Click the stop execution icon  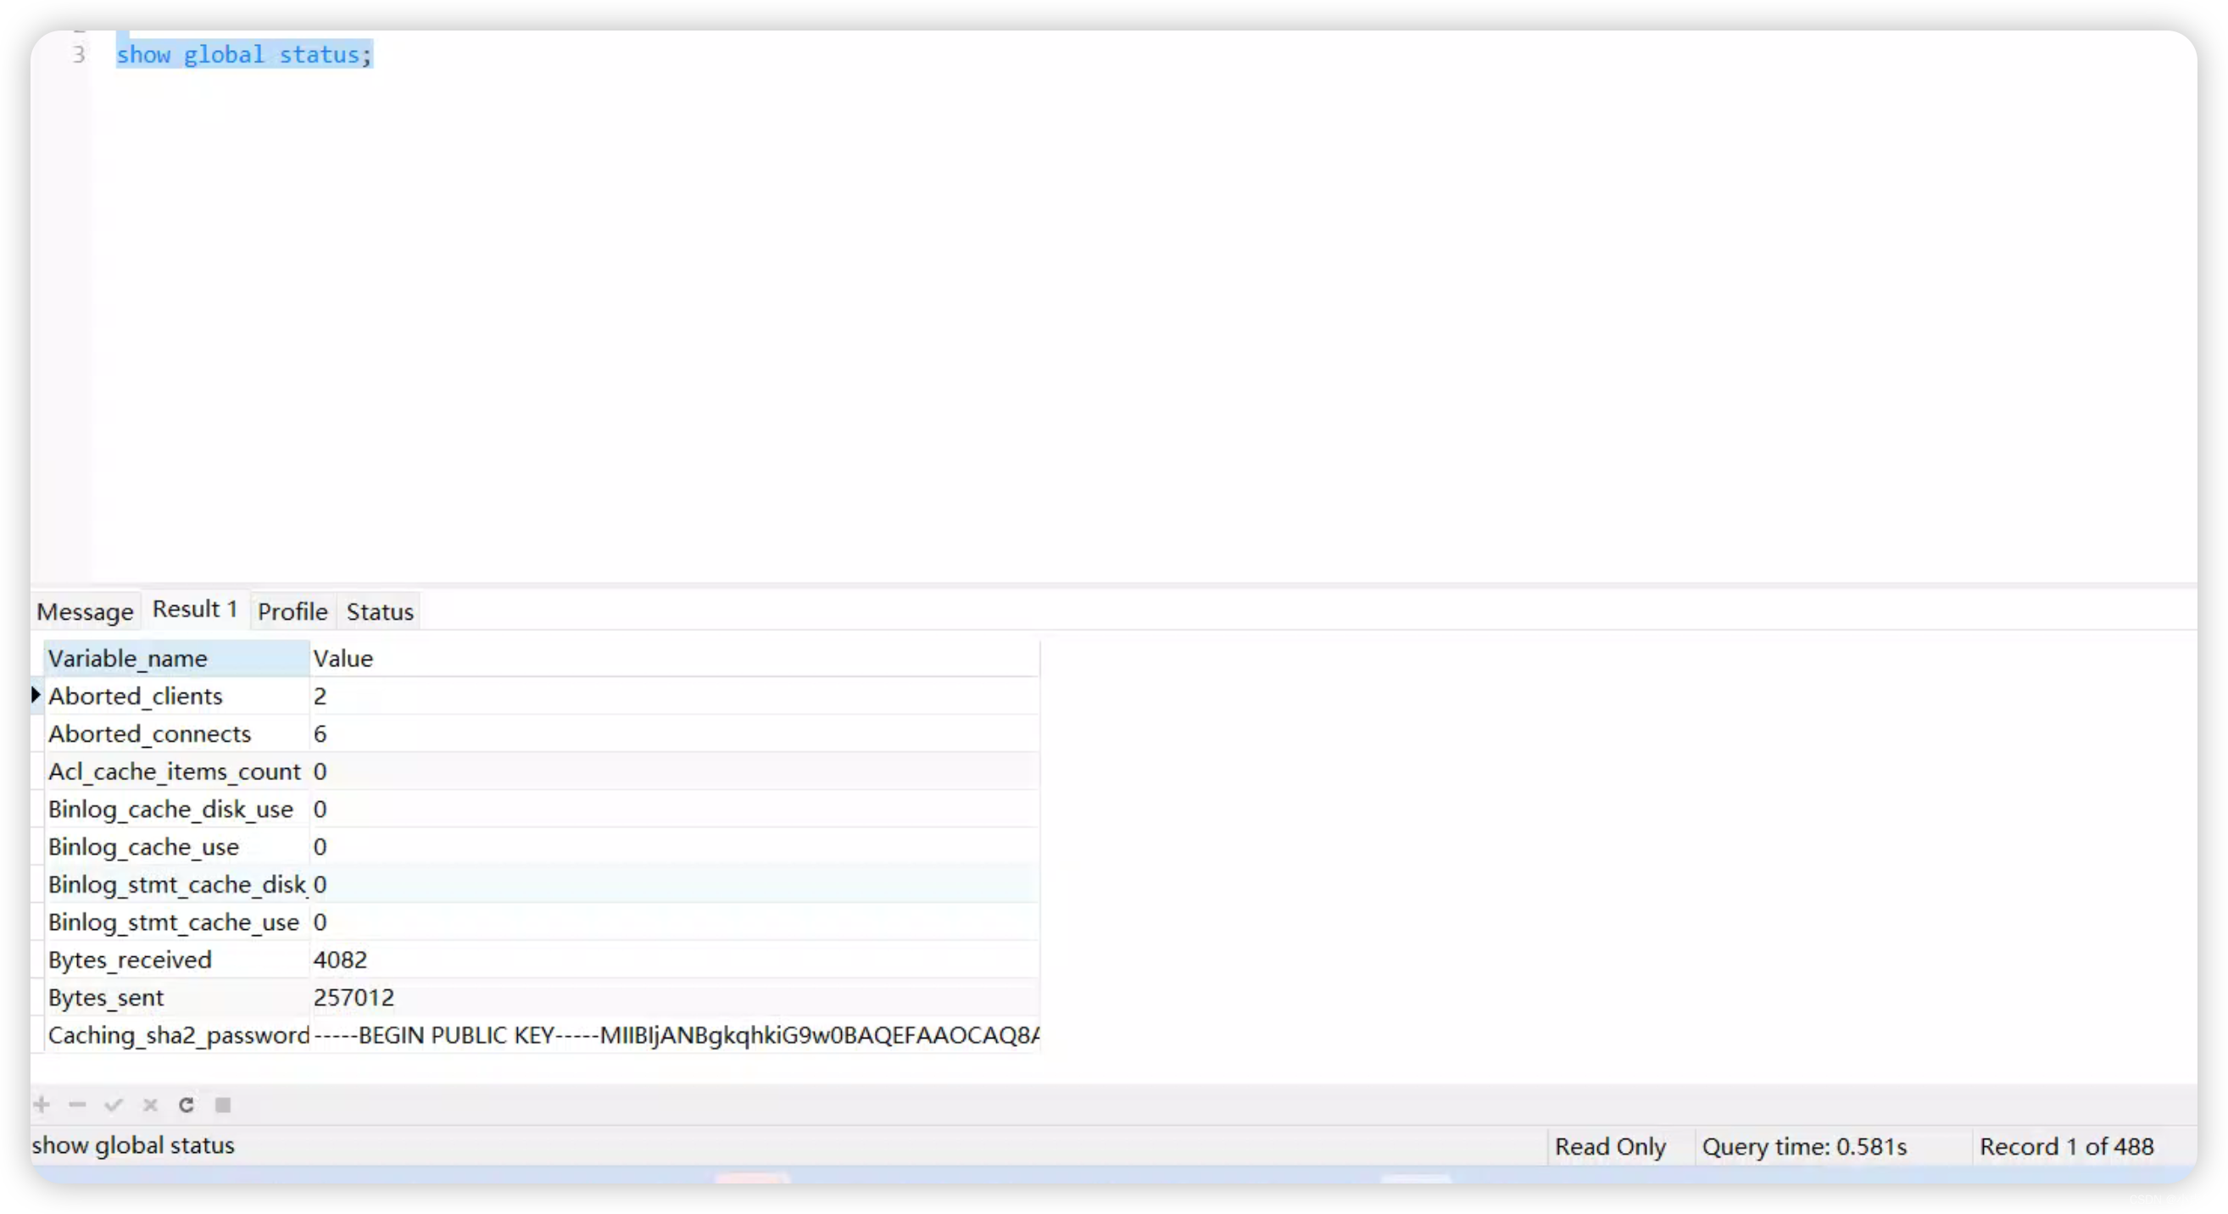click(x=221, y=1103)
